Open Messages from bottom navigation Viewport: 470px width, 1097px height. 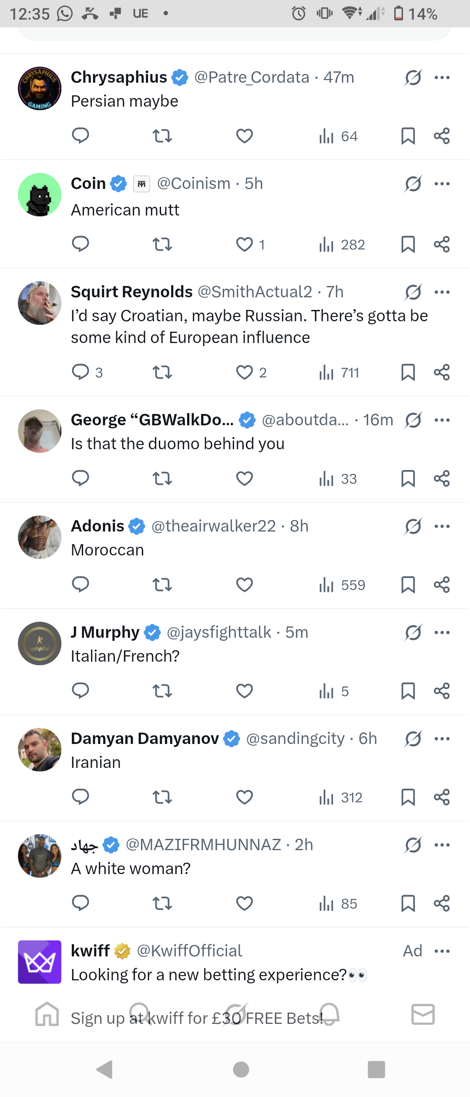click(x=422, y=1016)
